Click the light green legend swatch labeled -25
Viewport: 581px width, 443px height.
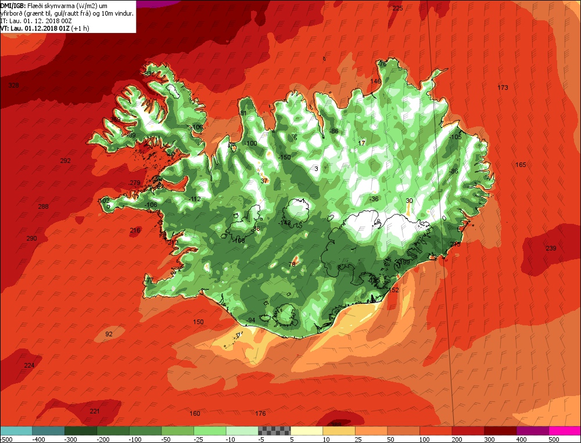pos(210,431)
